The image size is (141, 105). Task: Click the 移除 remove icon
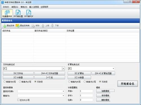[34, 26]
